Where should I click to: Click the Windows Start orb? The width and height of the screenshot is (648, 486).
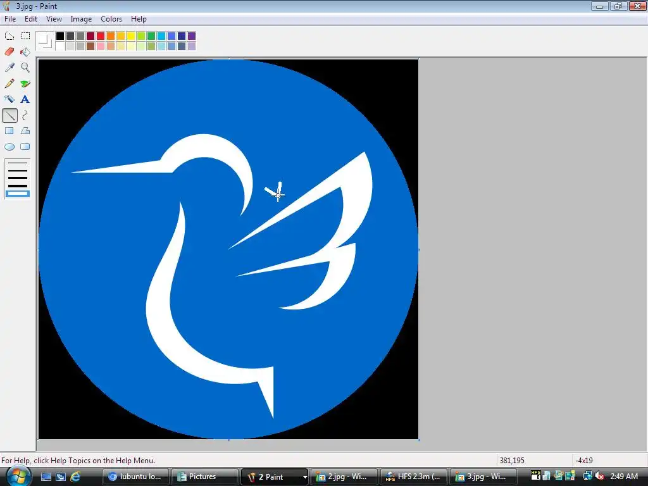pos(18,477)
